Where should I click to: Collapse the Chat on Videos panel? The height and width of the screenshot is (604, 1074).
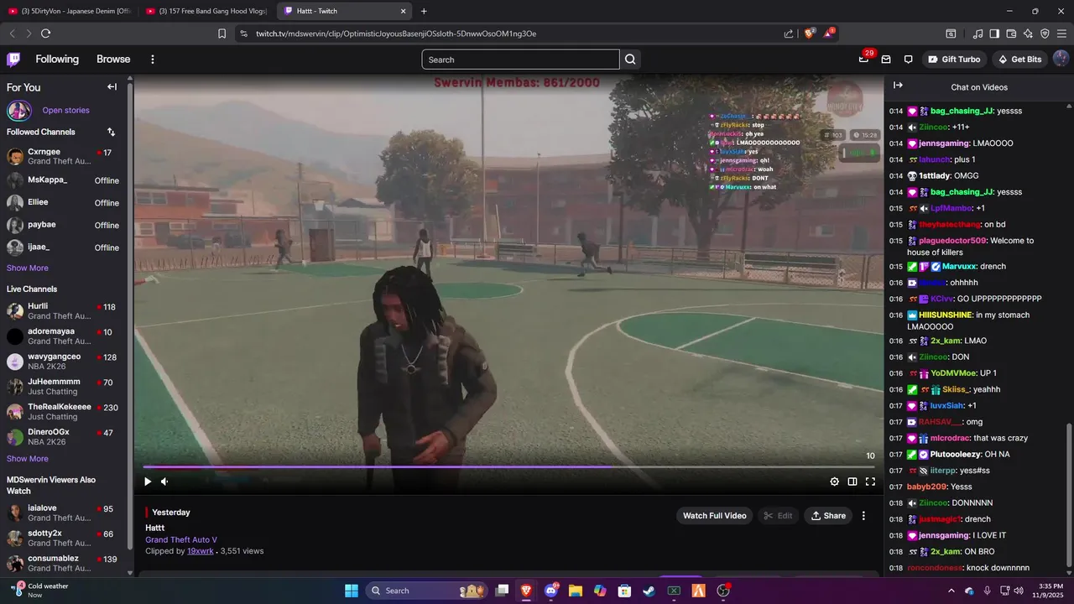pos(898,86)
